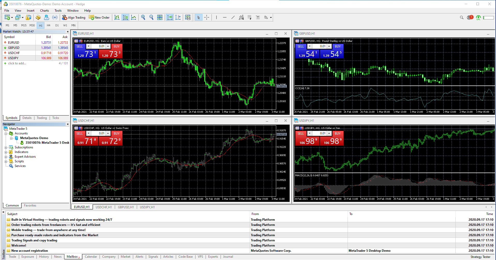The width and height of the screenshot is (496, 260).
Task: Open the search magnifier icon
Action: click(x=462, y=17)
